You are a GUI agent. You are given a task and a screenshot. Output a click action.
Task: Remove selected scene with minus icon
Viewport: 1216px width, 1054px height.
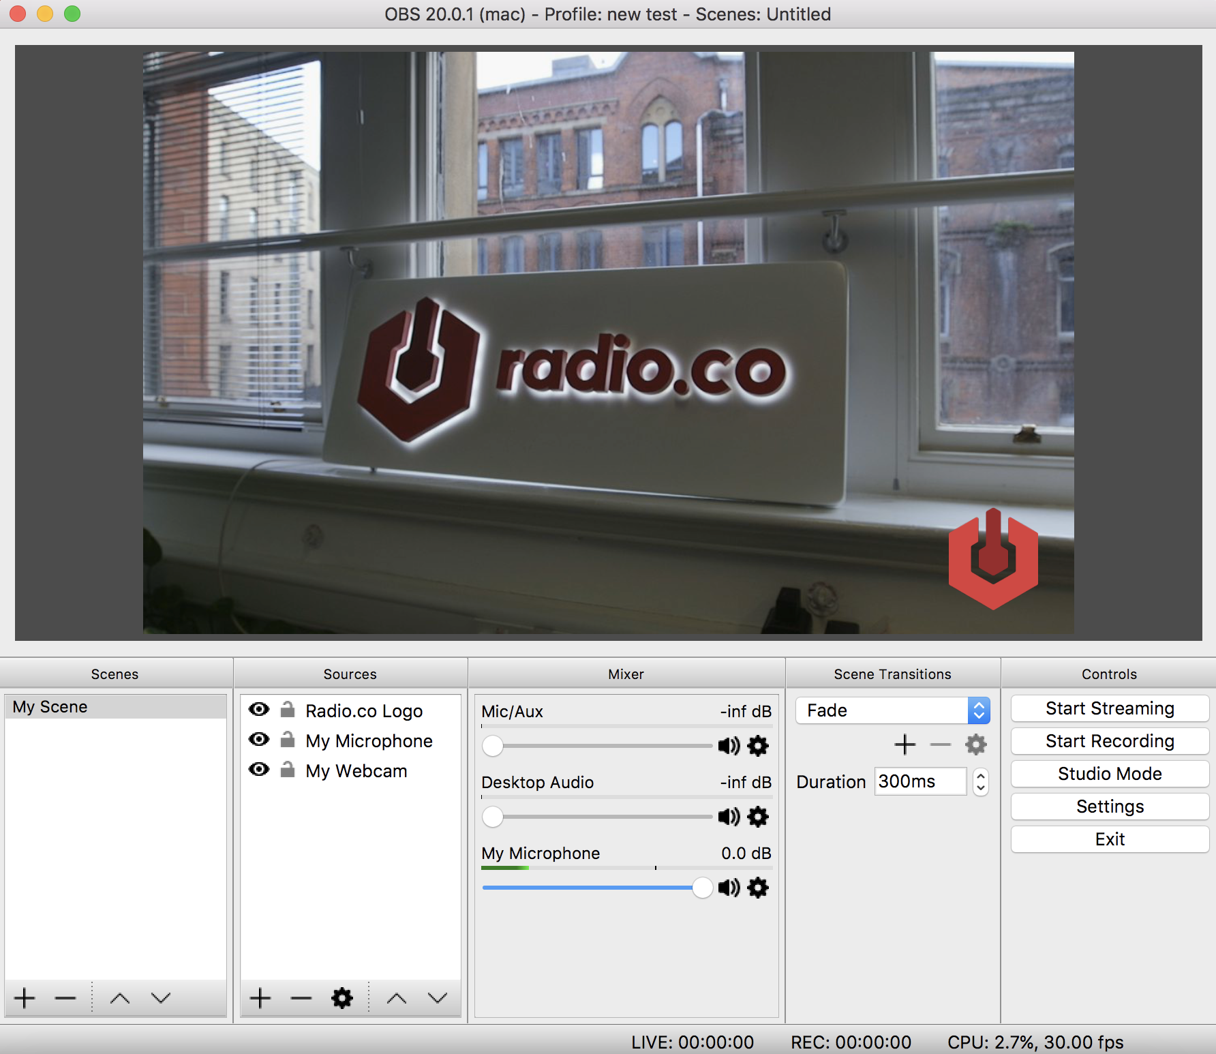pyautogui.click(x=65, y=998)
